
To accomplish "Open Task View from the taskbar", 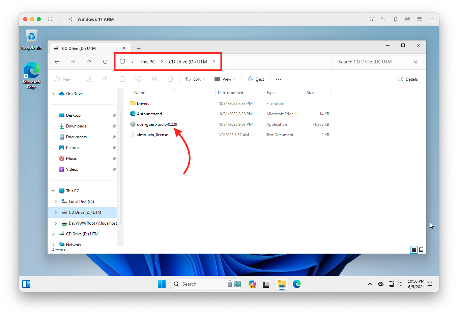I will (x=267, y=284).
